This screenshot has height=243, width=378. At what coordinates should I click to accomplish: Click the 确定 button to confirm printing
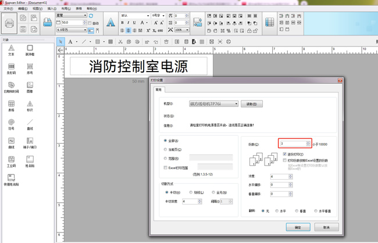pos(298,227)
